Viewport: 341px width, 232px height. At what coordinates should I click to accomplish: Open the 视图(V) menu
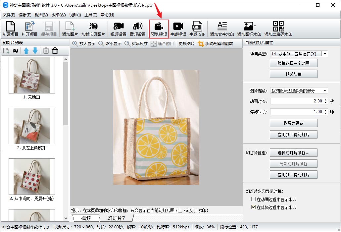pos(41,15)
